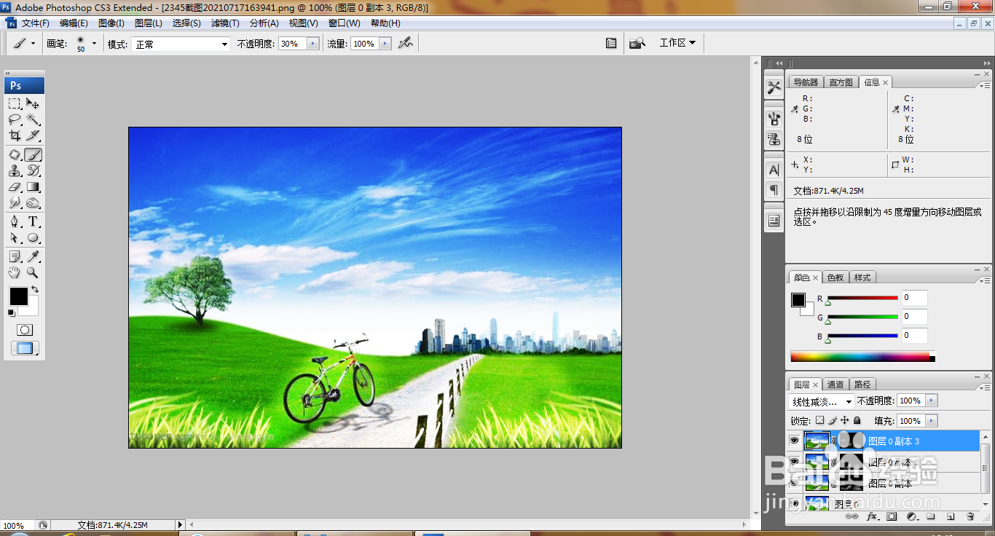Select the Zoom tool
995x536 pixels.
(33, 272)
